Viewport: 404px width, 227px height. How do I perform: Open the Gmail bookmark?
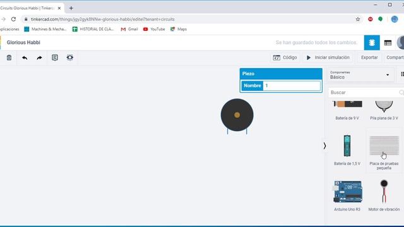coord(129,29)
